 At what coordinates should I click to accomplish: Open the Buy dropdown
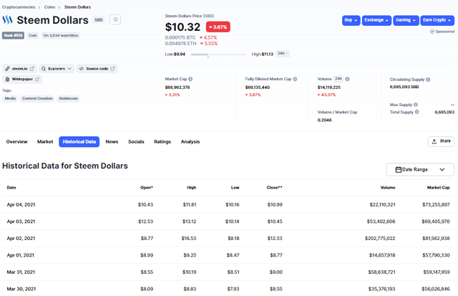351,20
